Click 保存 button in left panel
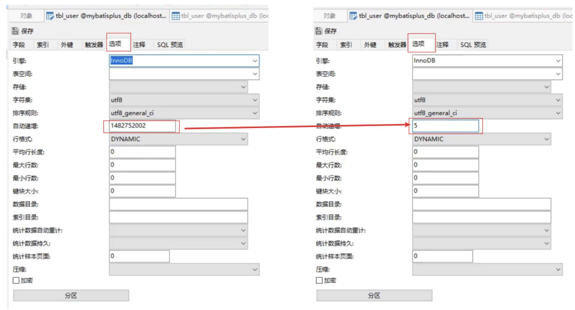This screenshot has width=575, height=310. pyautogui.click(x=23, y=31)
